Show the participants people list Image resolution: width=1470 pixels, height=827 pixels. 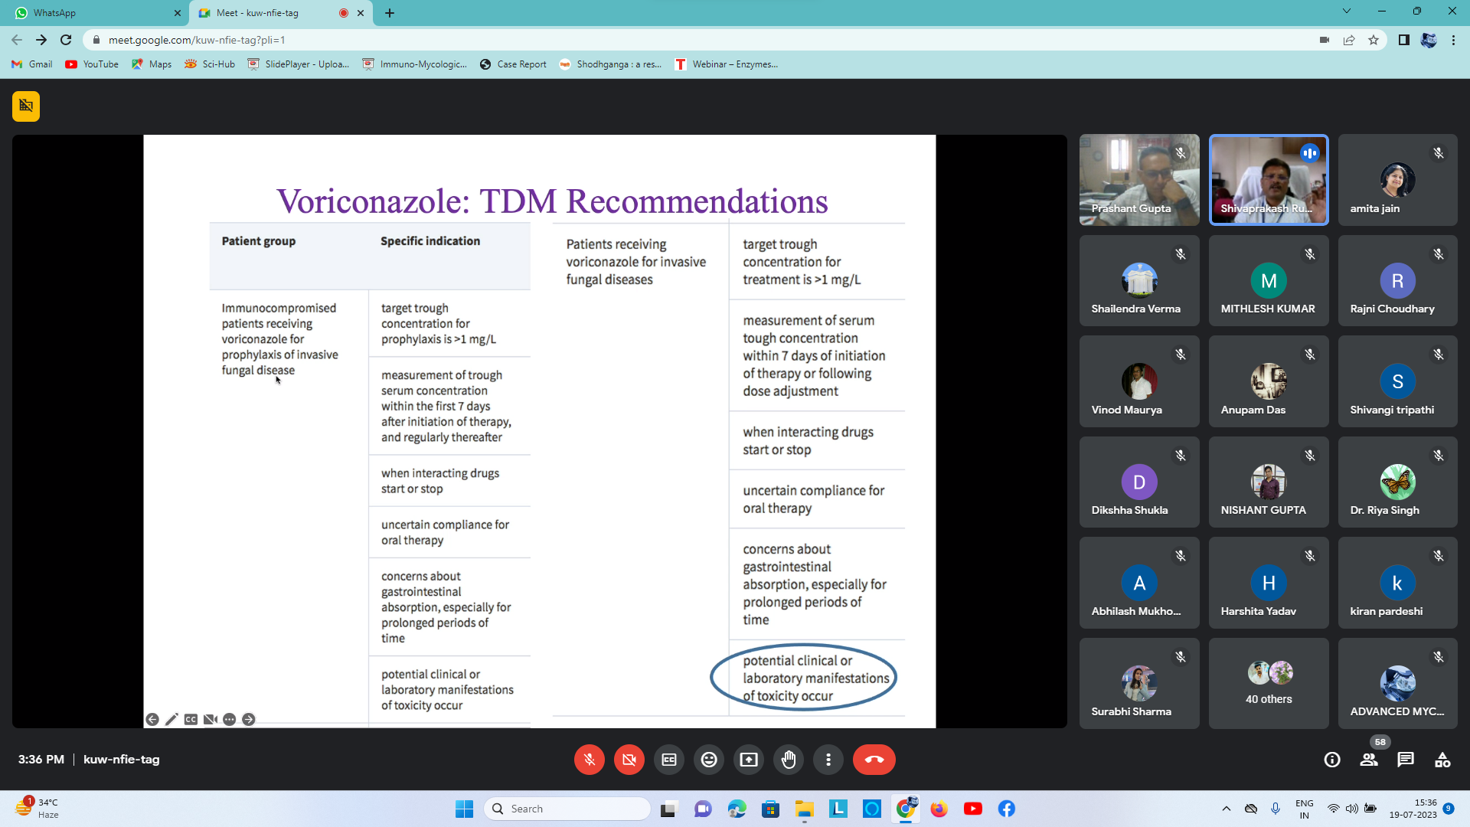pos(1369,760)
